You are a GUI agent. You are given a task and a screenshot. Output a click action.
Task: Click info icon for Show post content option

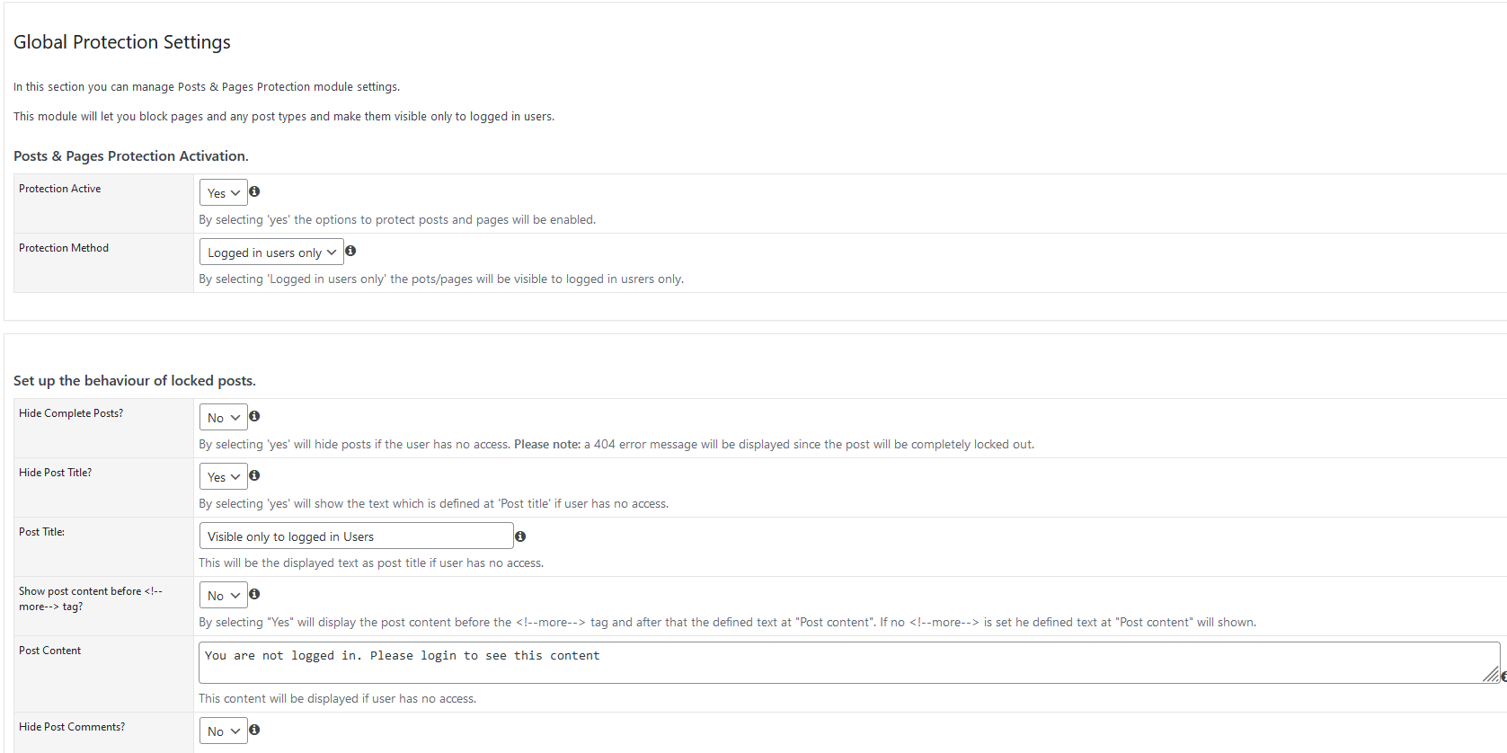[x=254, y=594]
